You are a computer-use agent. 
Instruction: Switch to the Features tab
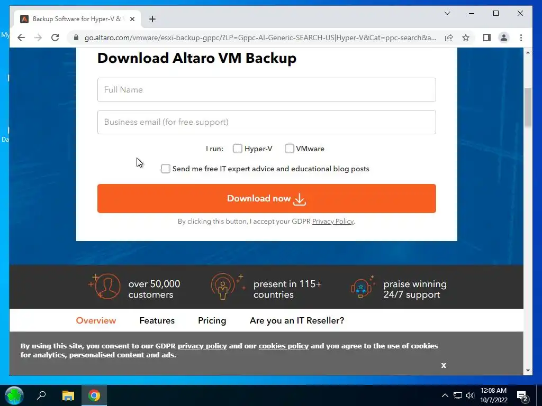(157, 321)
